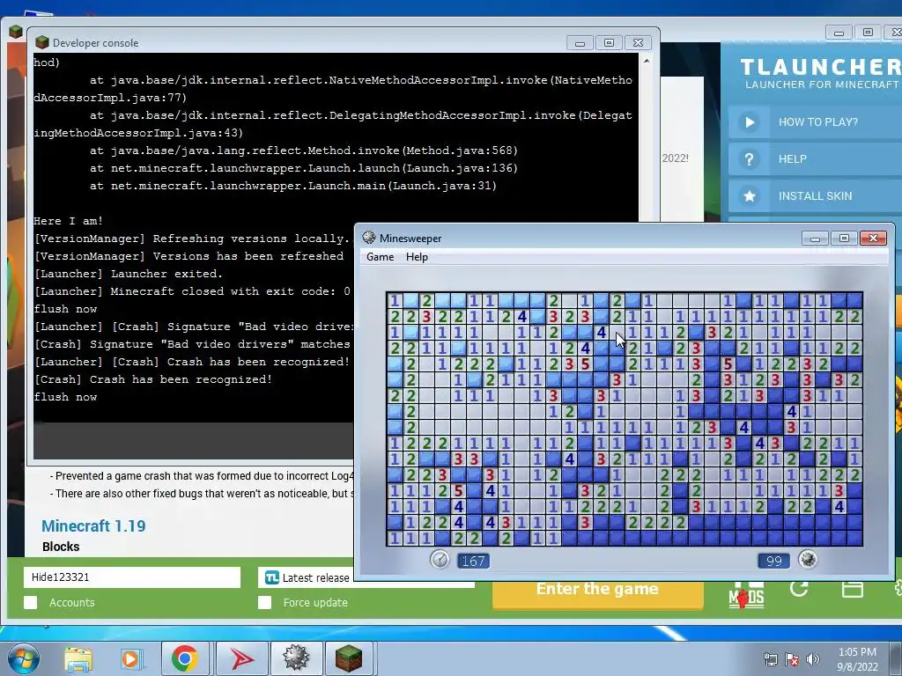Click INSTALL SKIN in TLauncher sidebar

point(815,196)
